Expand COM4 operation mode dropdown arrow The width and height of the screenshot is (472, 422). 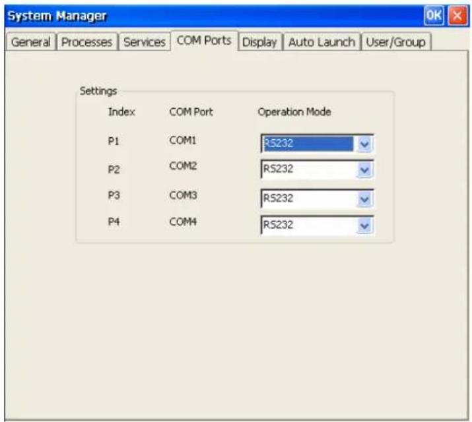[x=364, y=226]
